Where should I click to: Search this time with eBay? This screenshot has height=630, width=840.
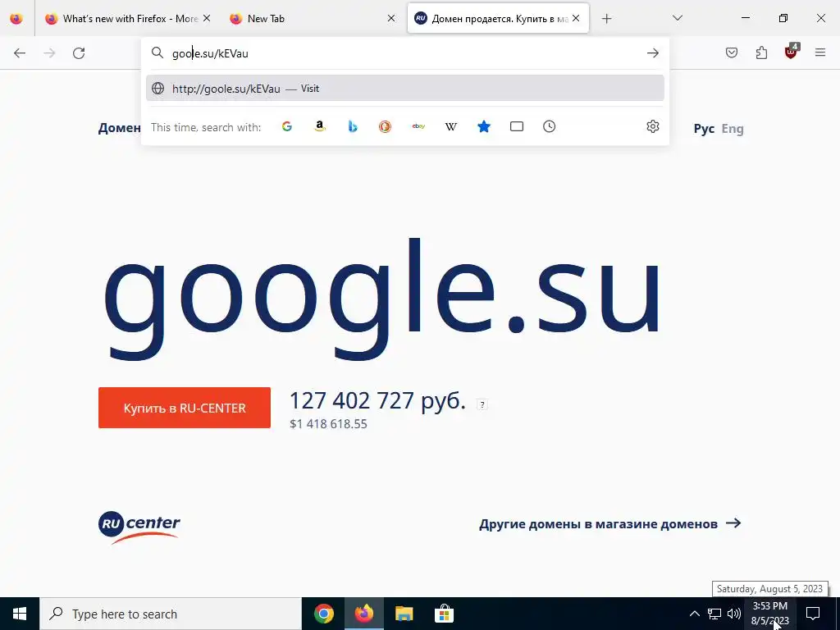tap(418, 126)
